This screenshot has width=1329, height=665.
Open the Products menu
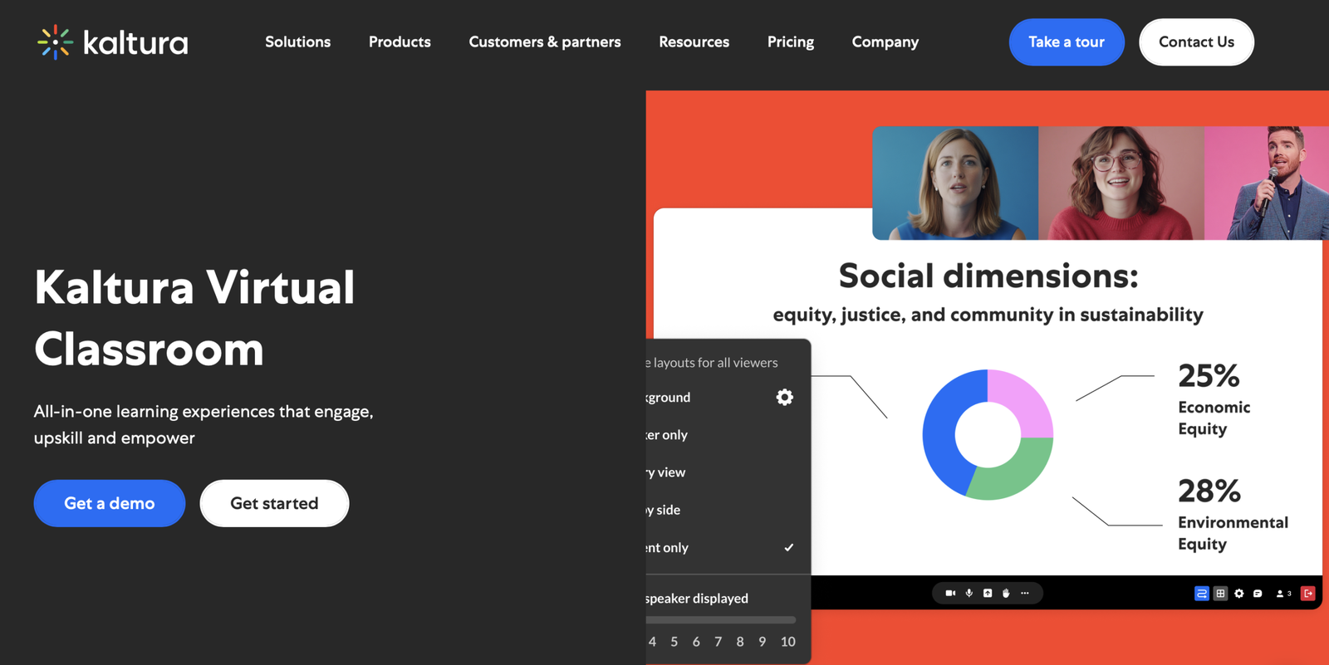[x=400, y=42]
